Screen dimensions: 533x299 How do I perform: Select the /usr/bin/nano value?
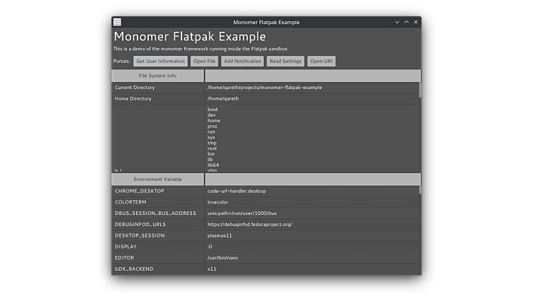coord(223,258)
